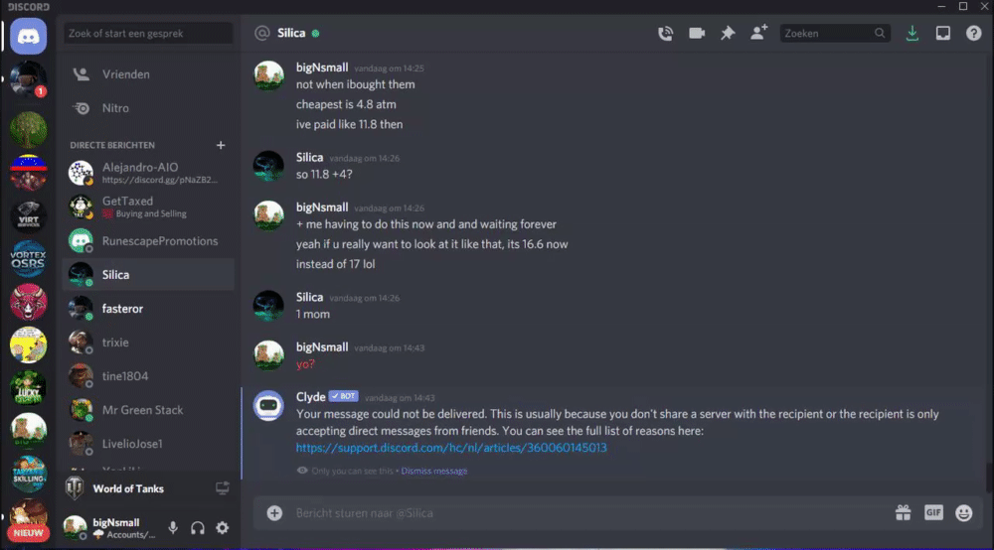Open the help icon
This screenshot has height=550, width=994.
[974, 33]
